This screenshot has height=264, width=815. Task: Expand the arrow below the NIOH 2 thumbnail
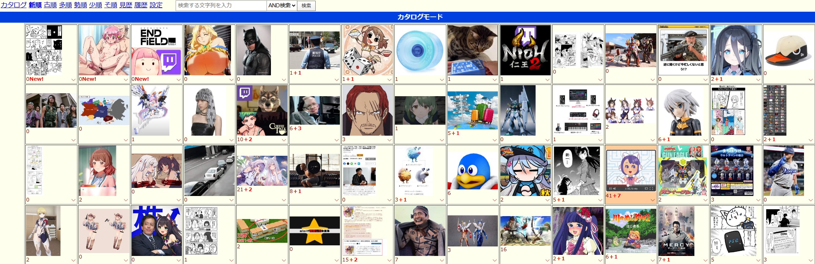point(547,80)
